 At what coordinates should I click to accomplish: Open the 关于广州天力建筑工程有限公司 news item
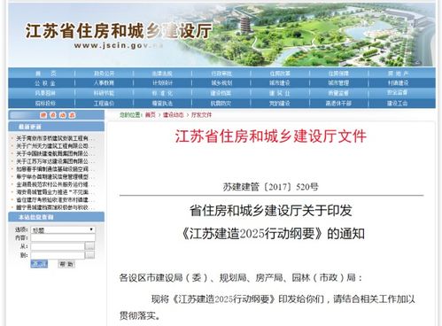[x=54, y=146]
